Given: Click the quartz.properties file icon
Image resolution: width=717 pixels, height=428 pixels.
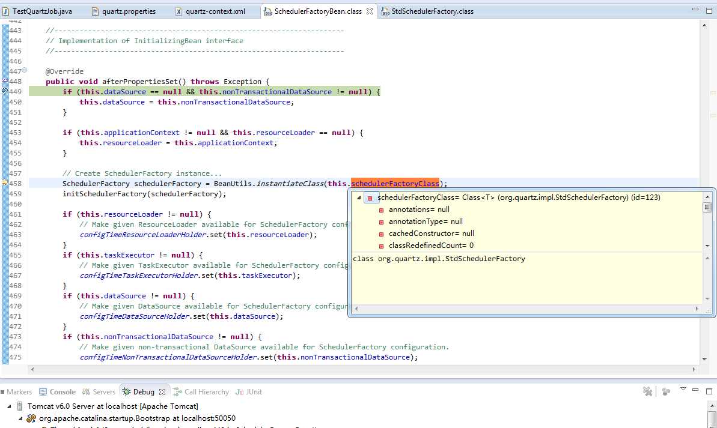Looking at the screenshot, I should 95,11.
